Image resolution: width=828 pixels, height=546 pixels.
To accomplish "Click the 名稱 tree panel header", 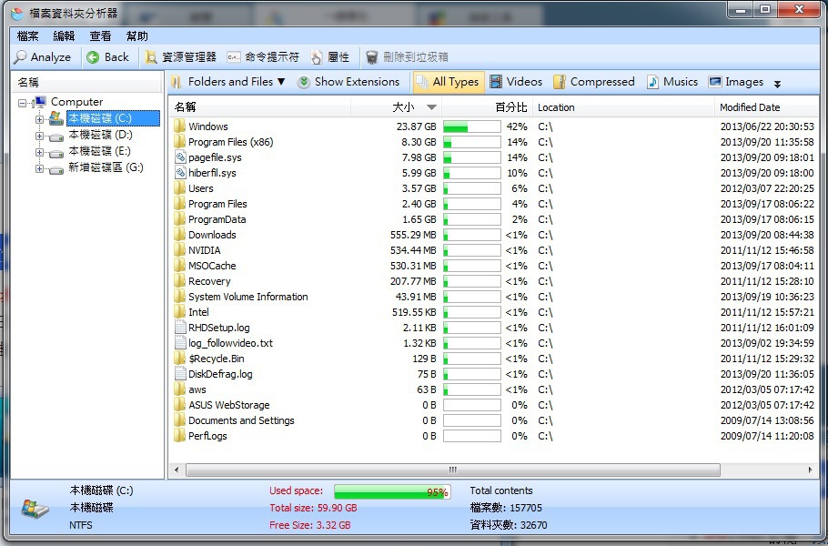I will coord(86,83).
